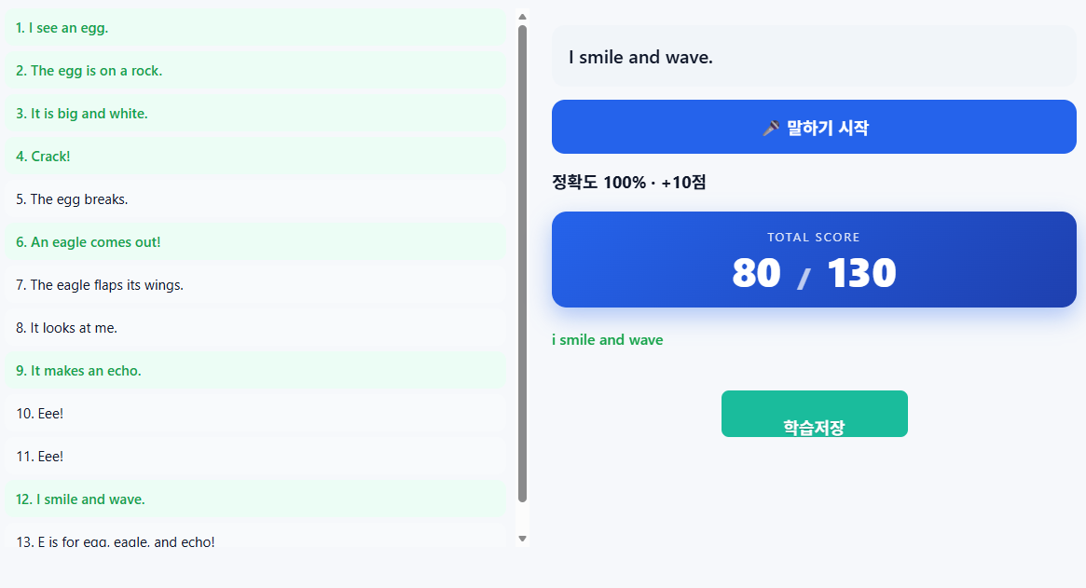Choose sentence 10 'Eee!'
Viewport: 1086px width, 588px height.
pyautogui.click(x=255, y=414)
